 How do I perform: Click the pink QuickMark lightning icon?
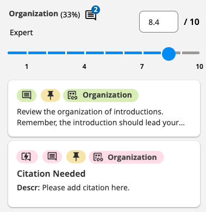click(x=27, y=157)
